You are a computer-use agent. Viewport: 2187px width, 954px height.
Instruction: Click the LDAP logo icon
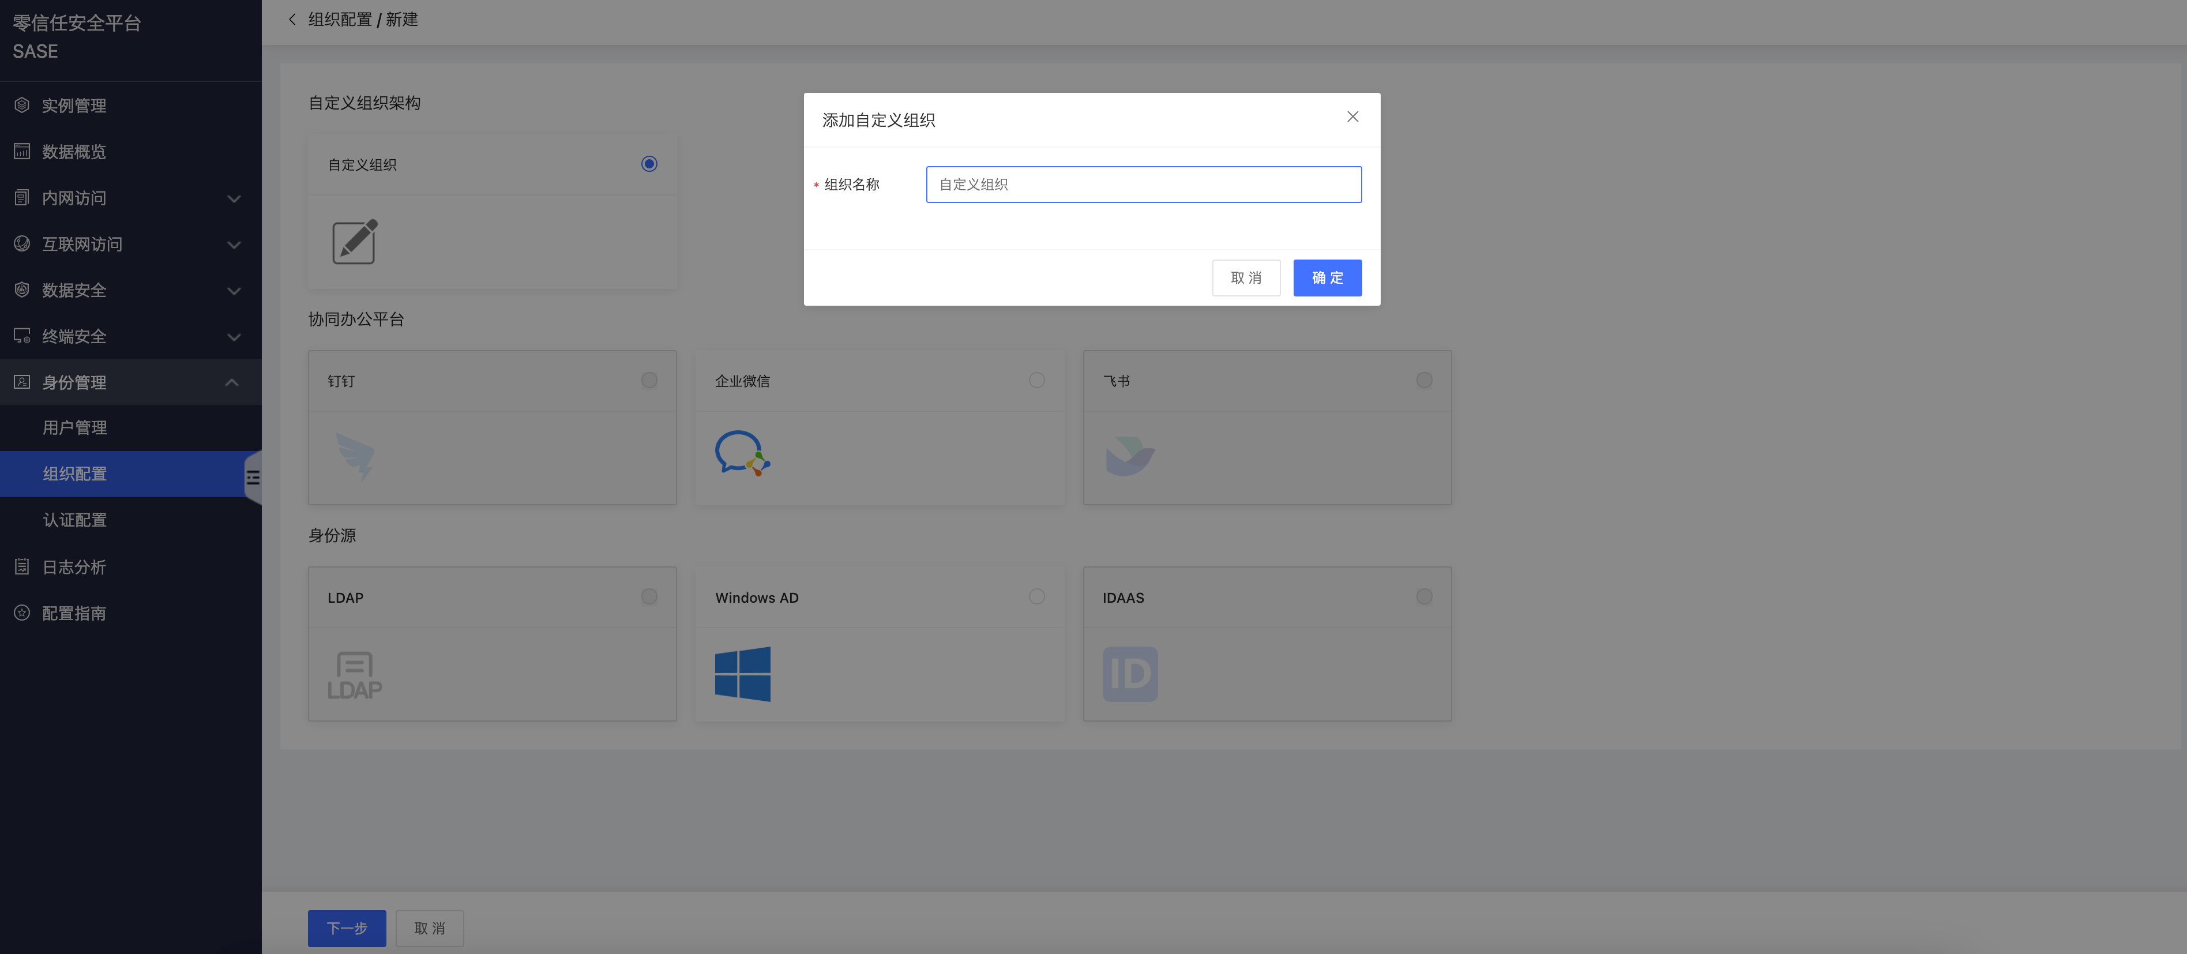(355, 675)
